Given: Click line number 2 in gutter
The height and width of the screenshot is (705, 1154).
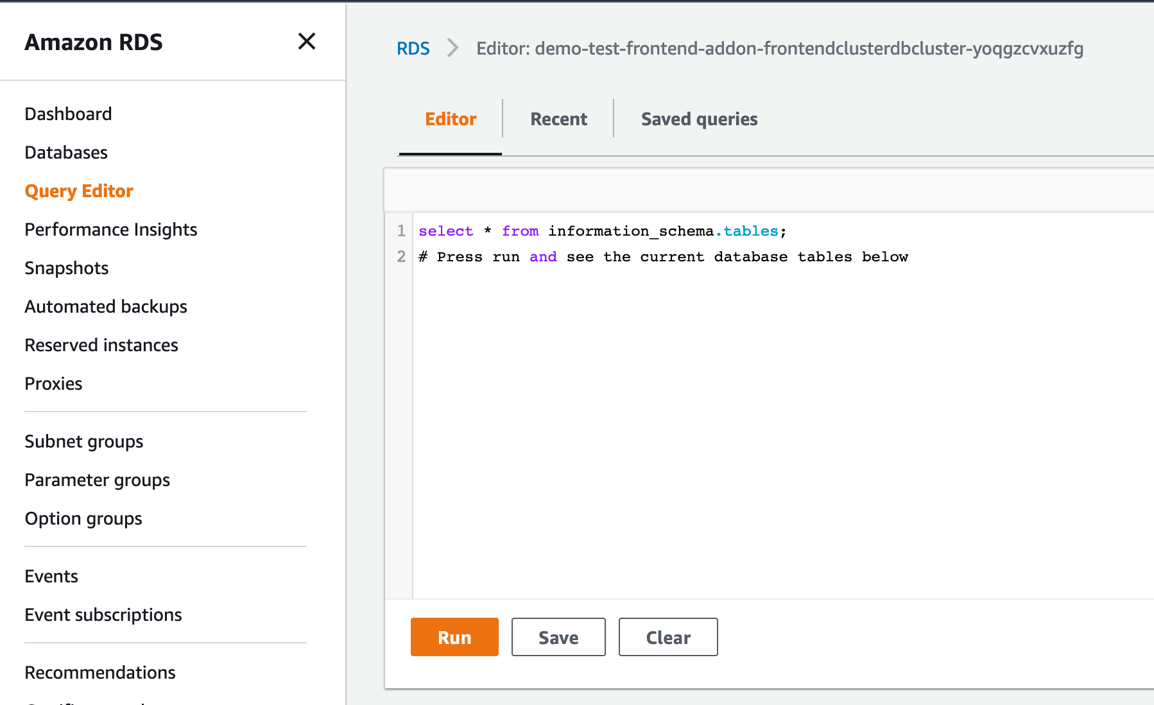Looking at the screenshot, I should [x=401, y=256].
